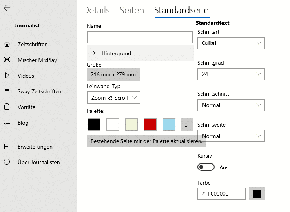Select the Sway Zeitschriften icon
This screenshot has width=290, height=212.
click(7, 91)
